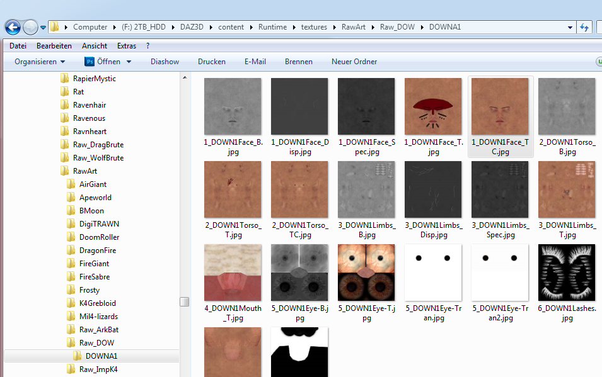602x377 pixels.
Task: Navigate to content in the address bar
Action: pyautogui.click(x=231, y=27)
